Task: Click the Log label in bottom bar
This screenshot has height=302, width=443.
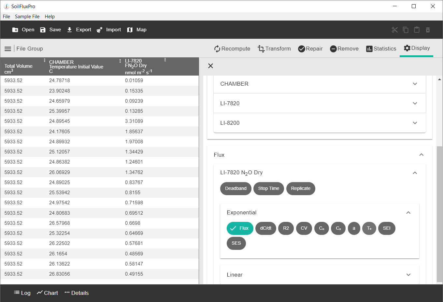Action: pos(26,293)
